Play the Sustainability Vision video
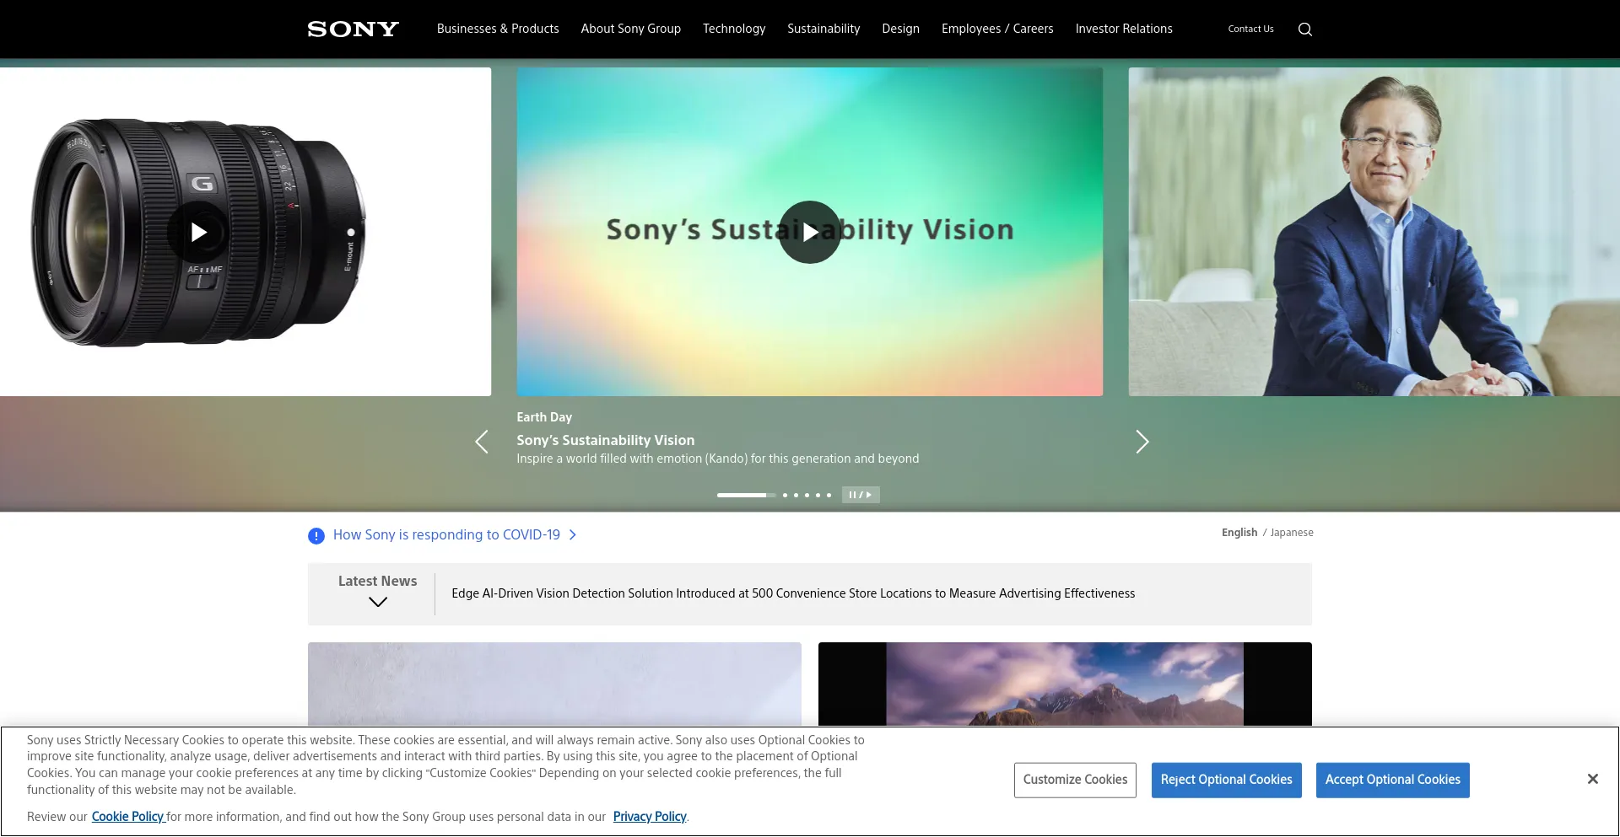1620x837 pixels. pyautogui.click(x=809, y=232)
